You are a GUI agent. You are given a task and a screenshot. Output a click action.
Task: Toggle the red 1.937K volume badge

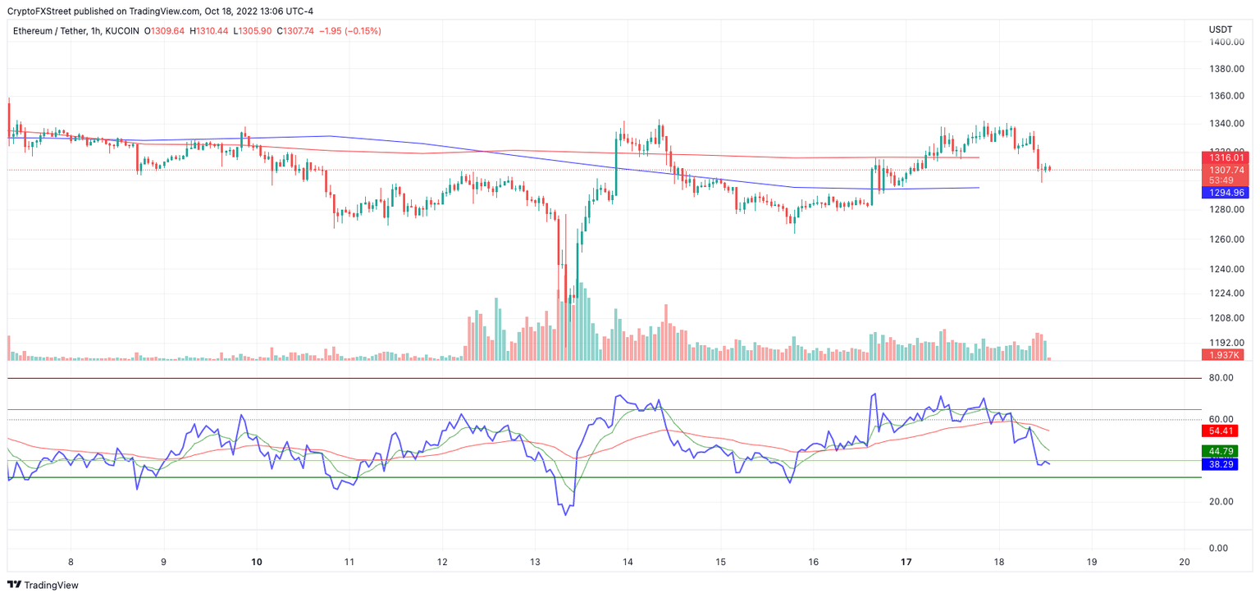(x=1222, y=354)
